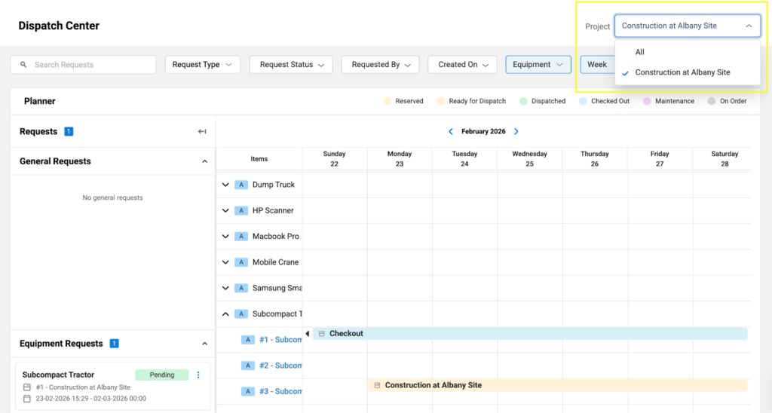Click the black triangle before Checkout bar
Viewport: 772px width, 413px height.
[307, 334]
